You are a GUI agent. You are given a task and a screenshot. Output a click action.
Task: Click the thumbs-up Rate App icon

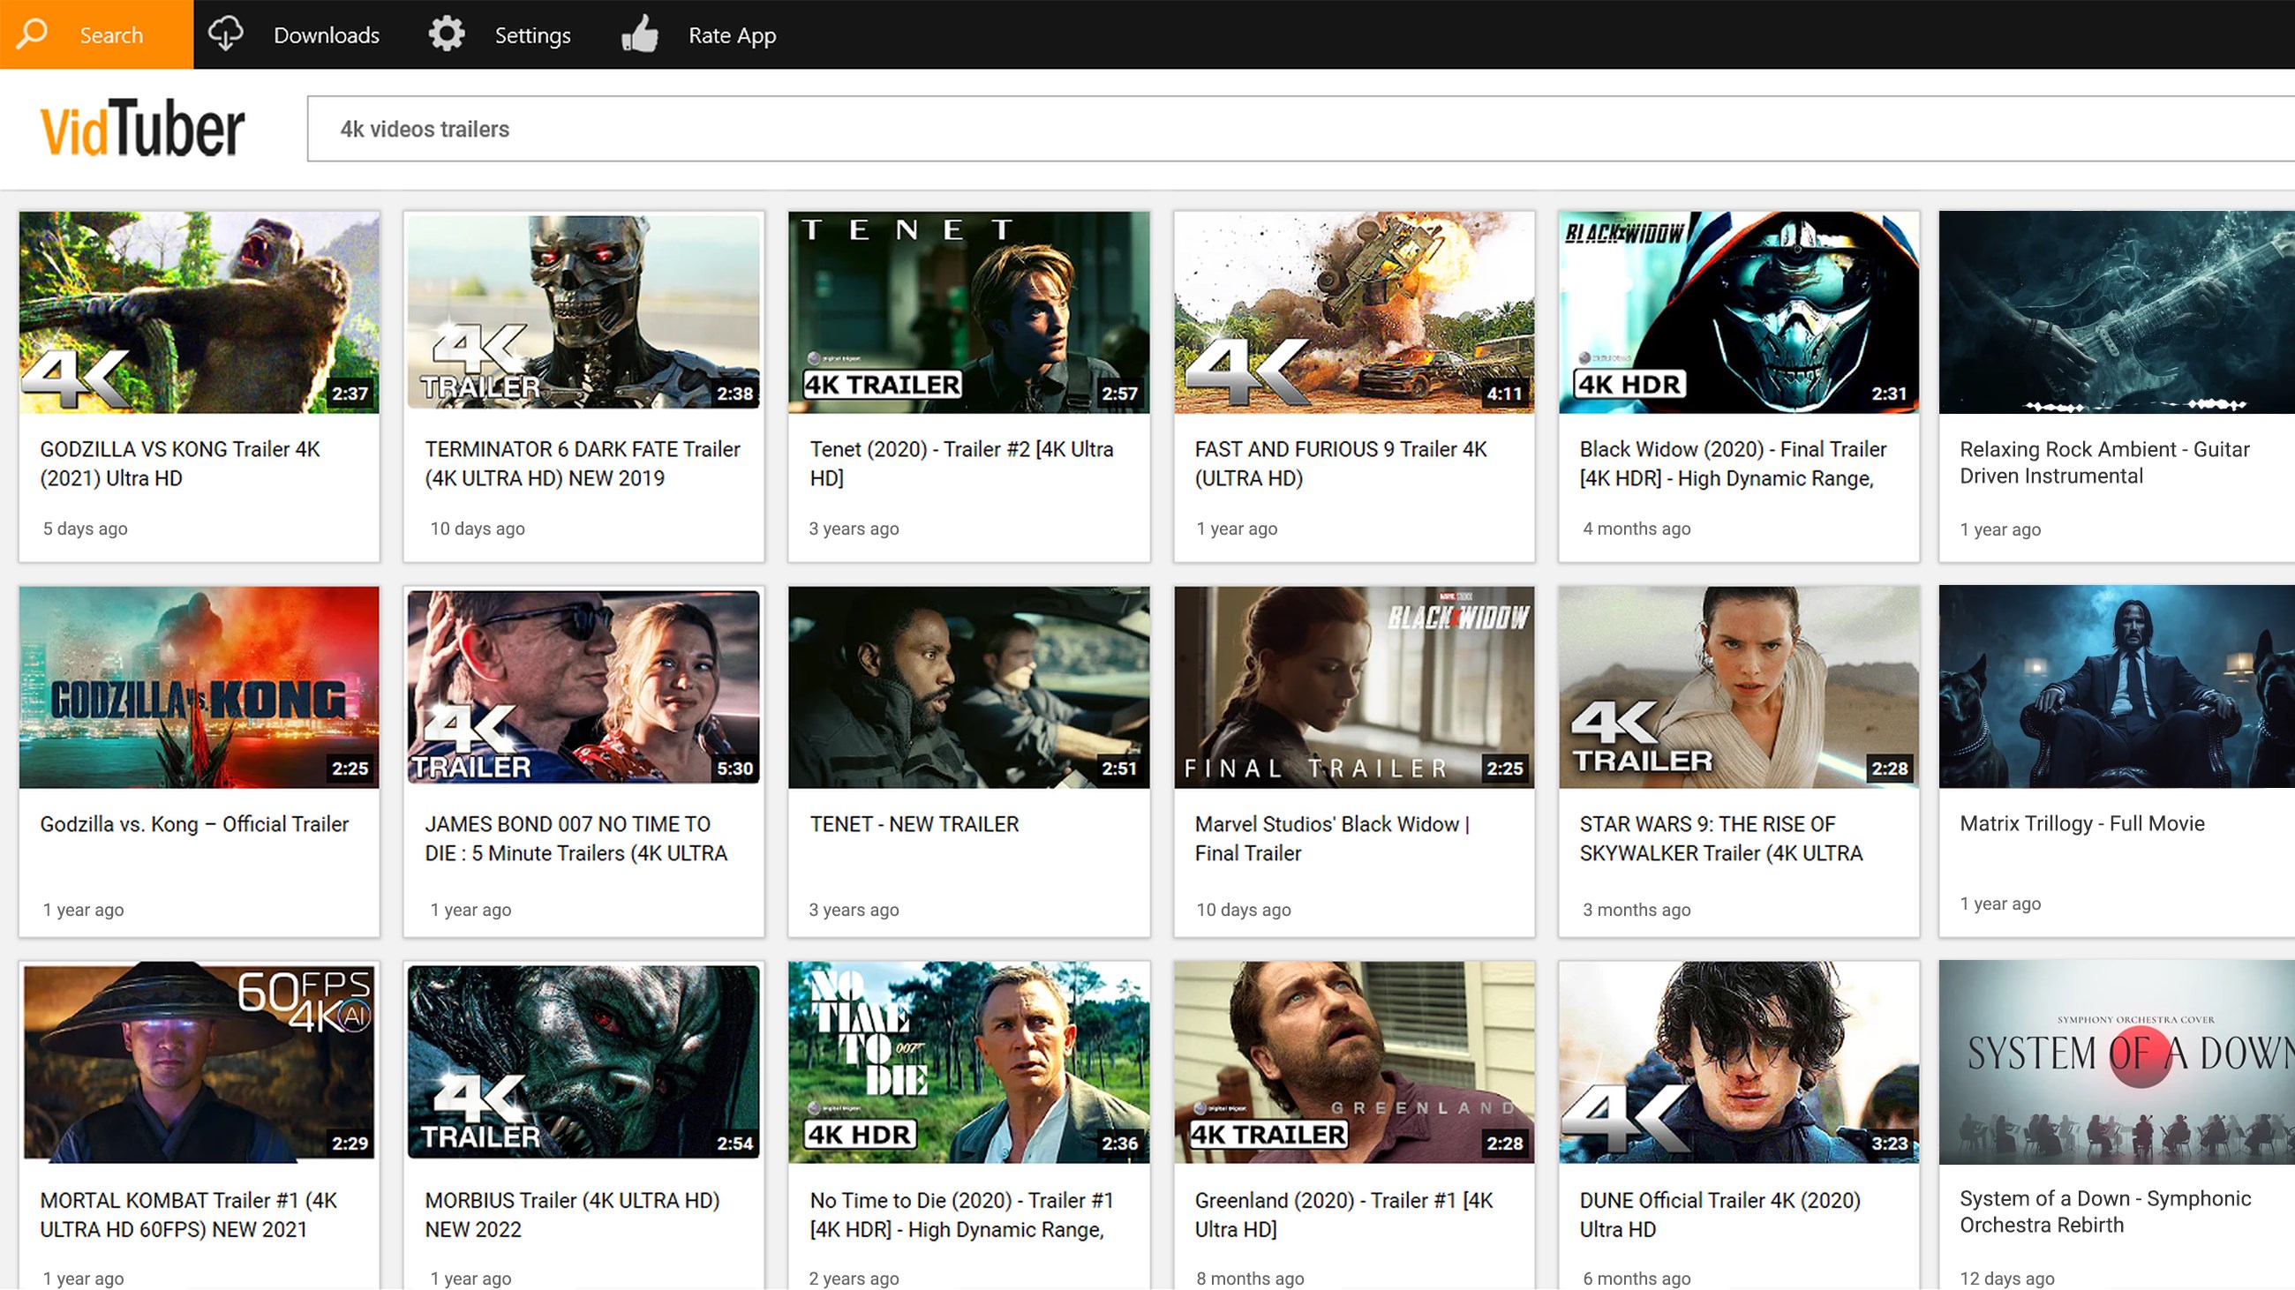[x=640, y=34]
